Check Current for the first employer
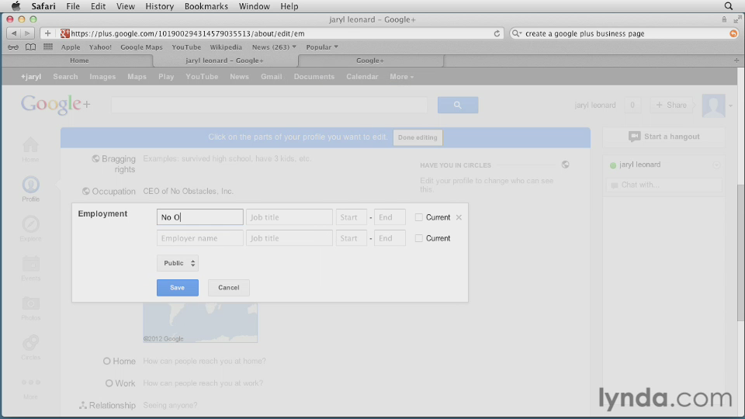This screenshot has width=745, height=419. (x=419, y=217)
